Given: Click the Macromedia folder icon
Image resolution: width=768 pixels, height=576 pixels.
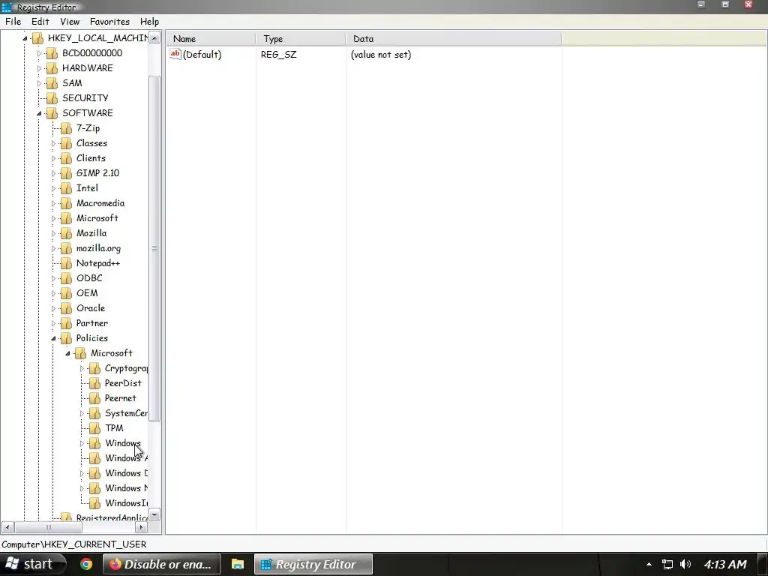Looking at the screenshot, I should [x=66, y=203].
